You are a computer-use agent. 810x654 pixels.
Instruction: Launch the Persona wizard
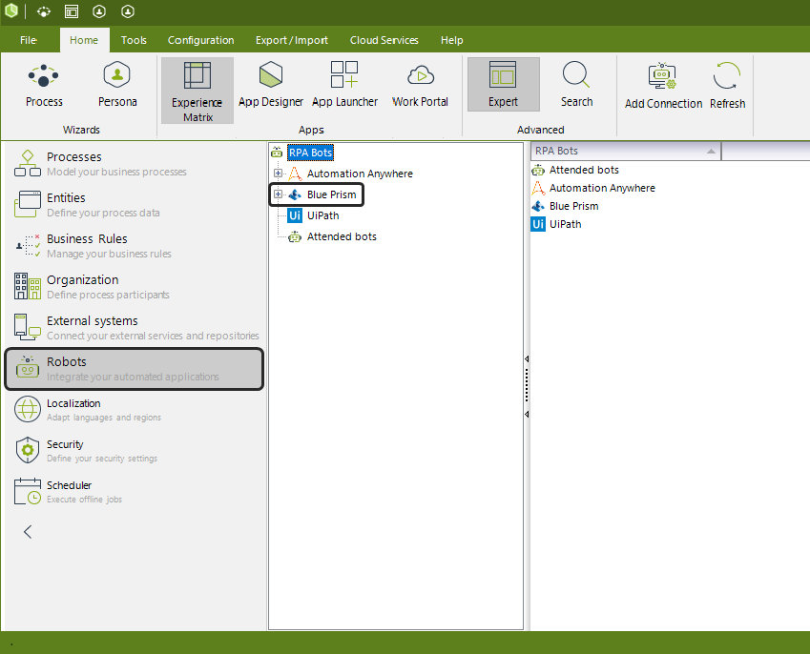(117, 85)
